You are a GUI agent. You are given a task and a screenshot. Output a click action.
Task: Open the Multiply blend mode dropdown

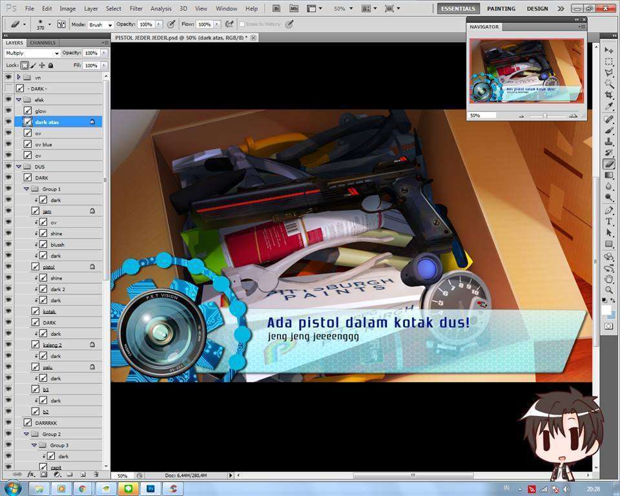(x=32, y=53)
